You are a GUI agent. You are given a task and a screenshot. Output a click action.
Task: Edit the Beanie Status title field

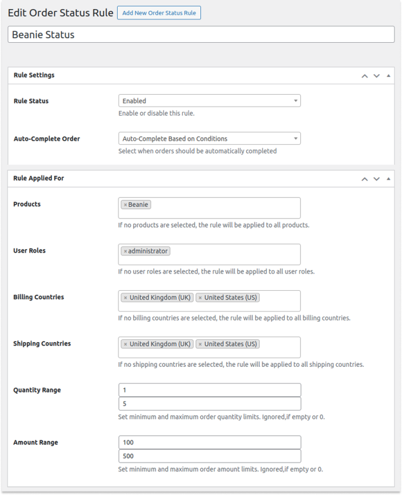point(201,34)
